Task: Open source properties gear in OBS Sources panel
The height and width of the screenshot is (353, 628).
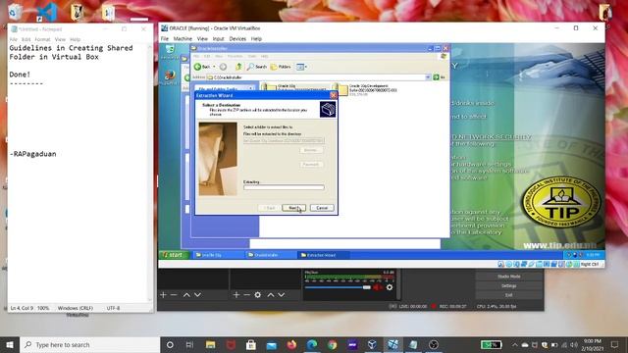Action: tap(258, 295)
